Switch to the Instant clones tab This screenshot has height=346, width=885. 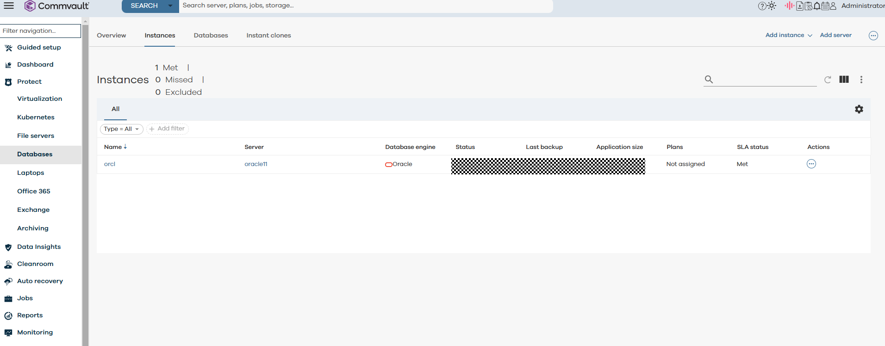[x=268, y=36]
